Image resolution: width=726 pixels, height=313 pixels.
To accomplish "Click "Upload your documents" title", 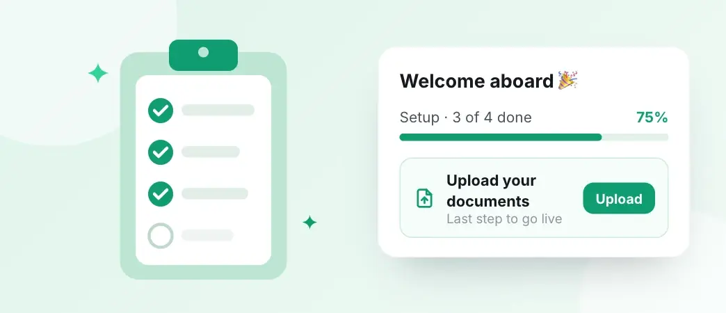I will pyautogui.click(x=491, y=191).
